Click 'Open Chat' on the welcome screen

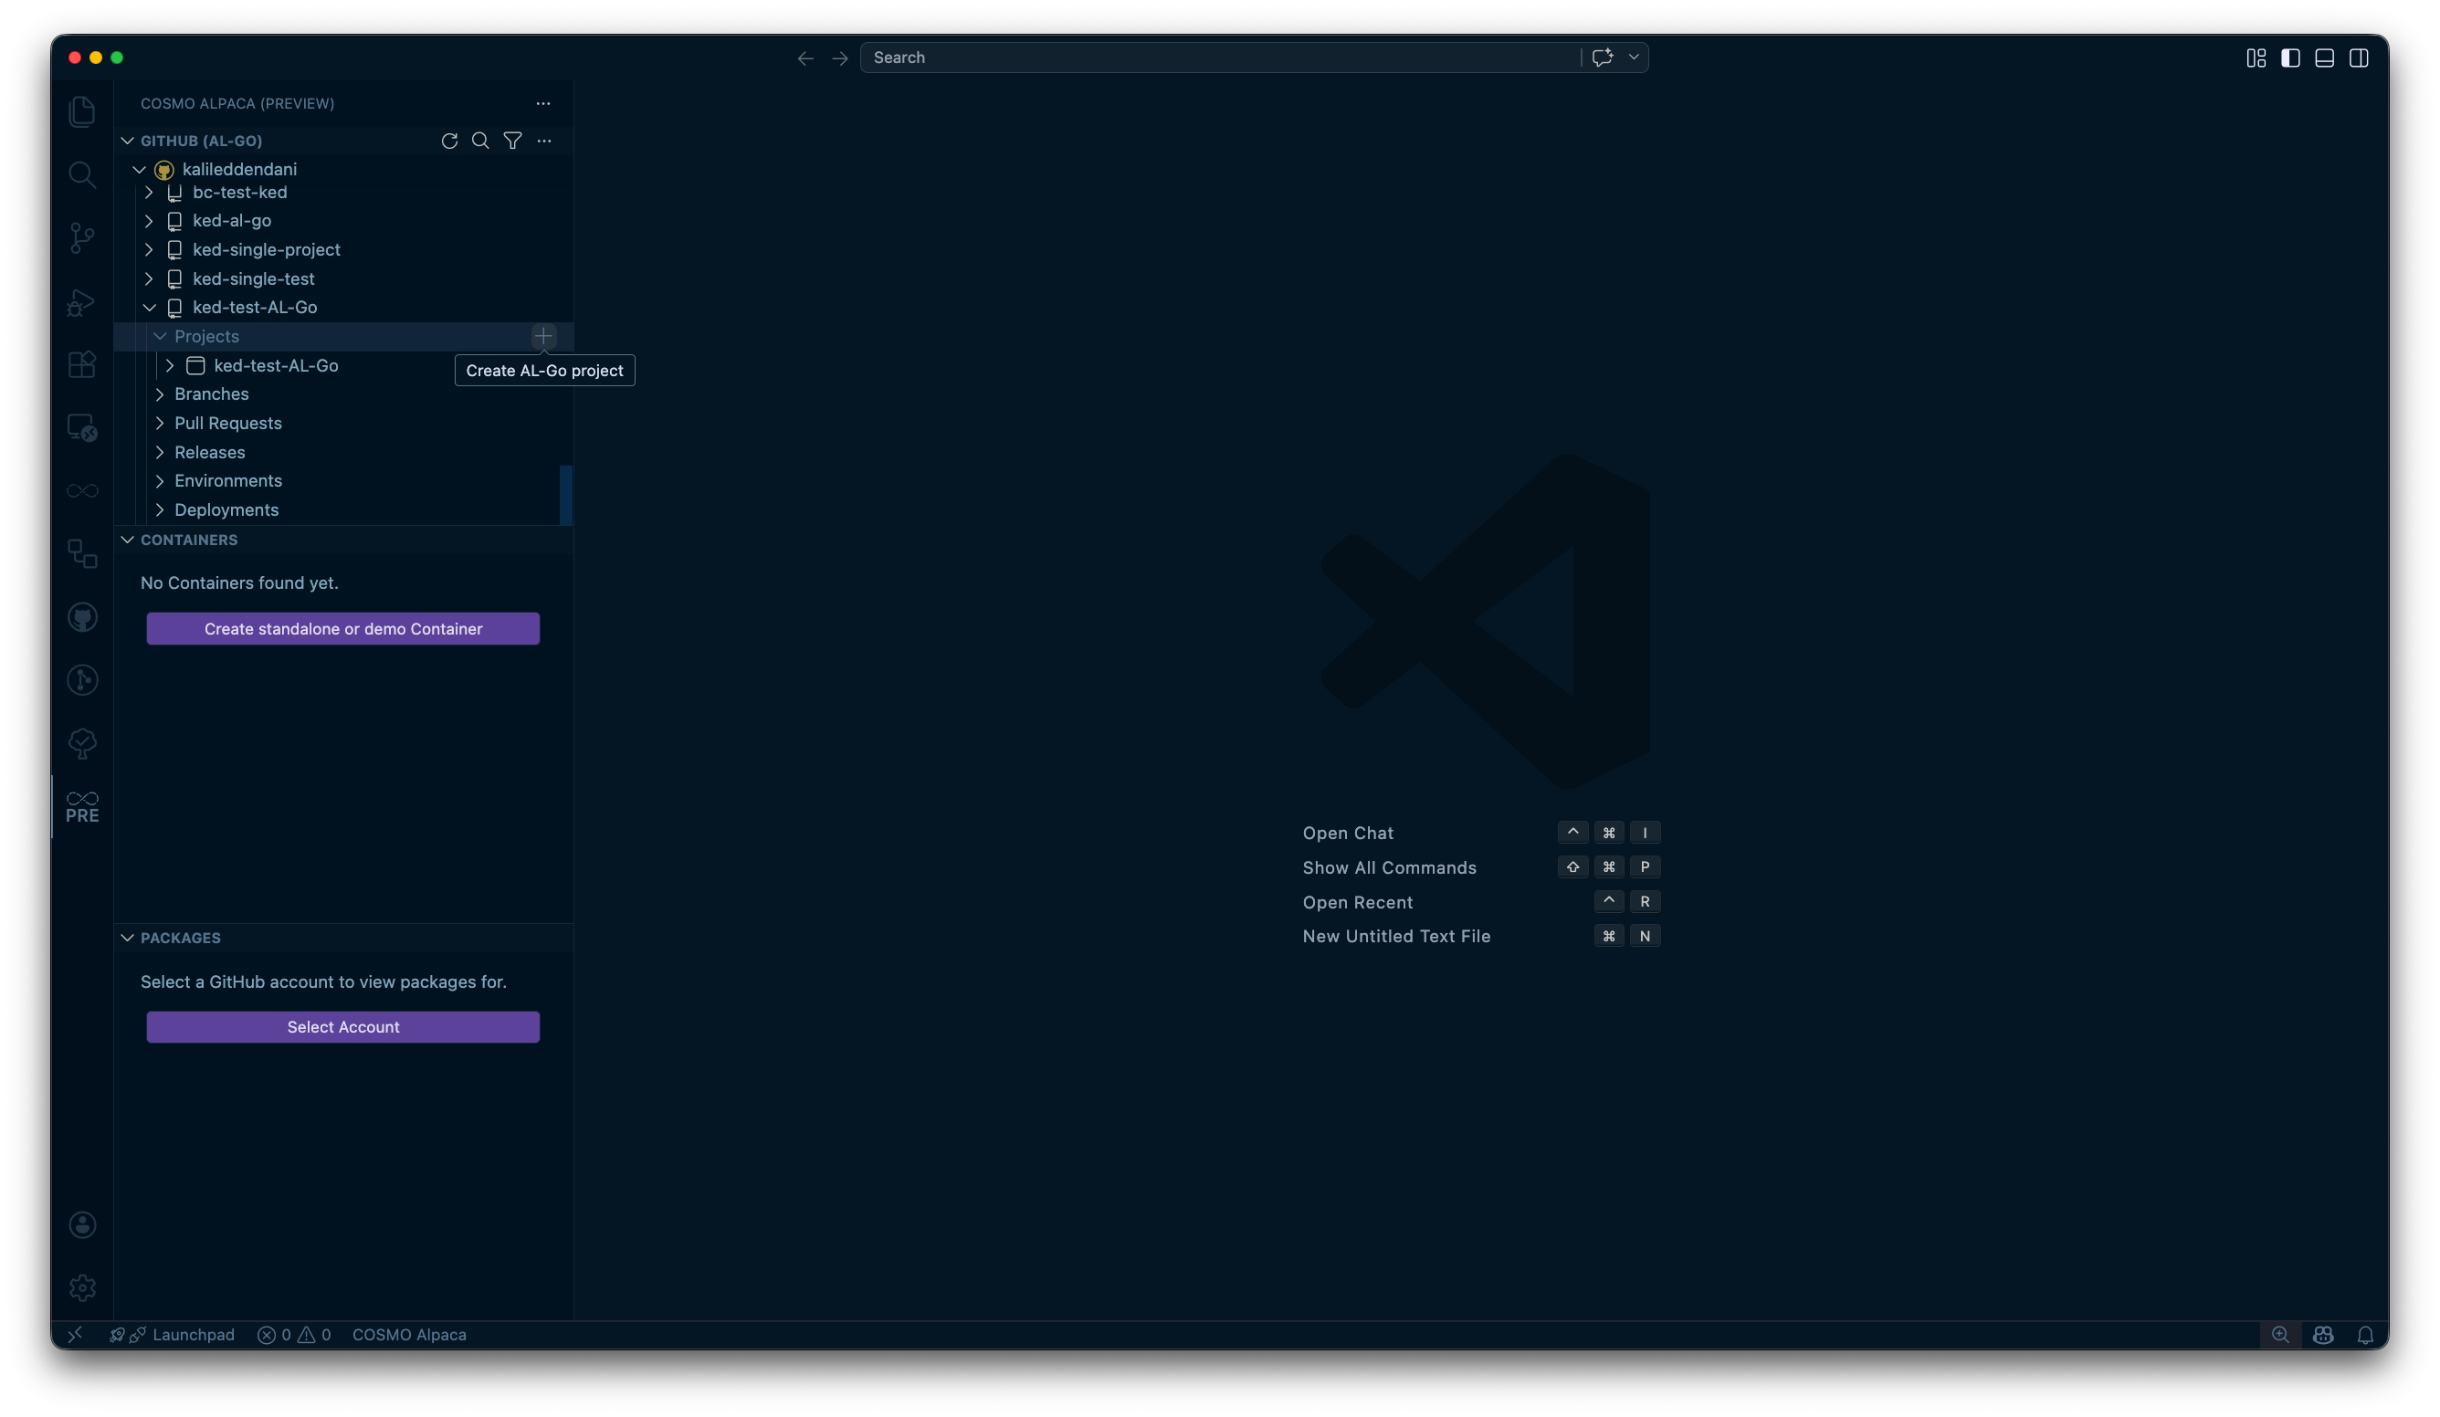coord(1348,834)
